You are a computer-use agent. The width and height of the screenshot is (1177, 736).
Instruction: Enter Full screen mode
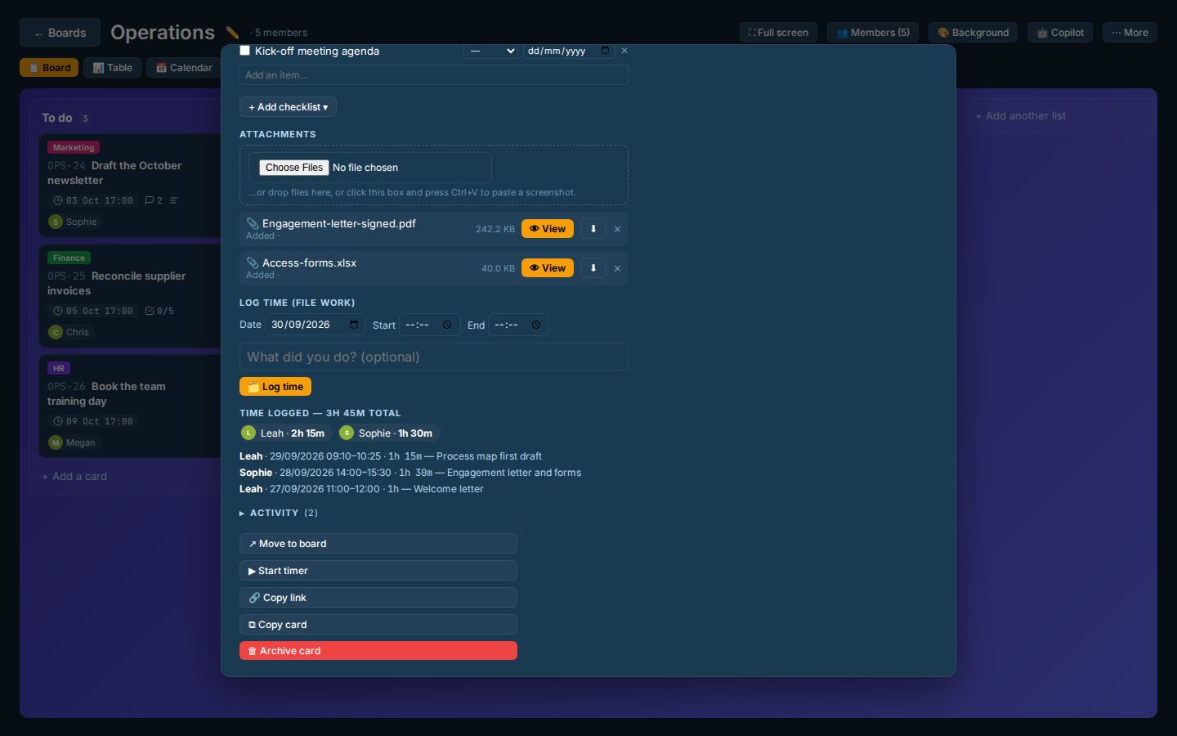778,33
